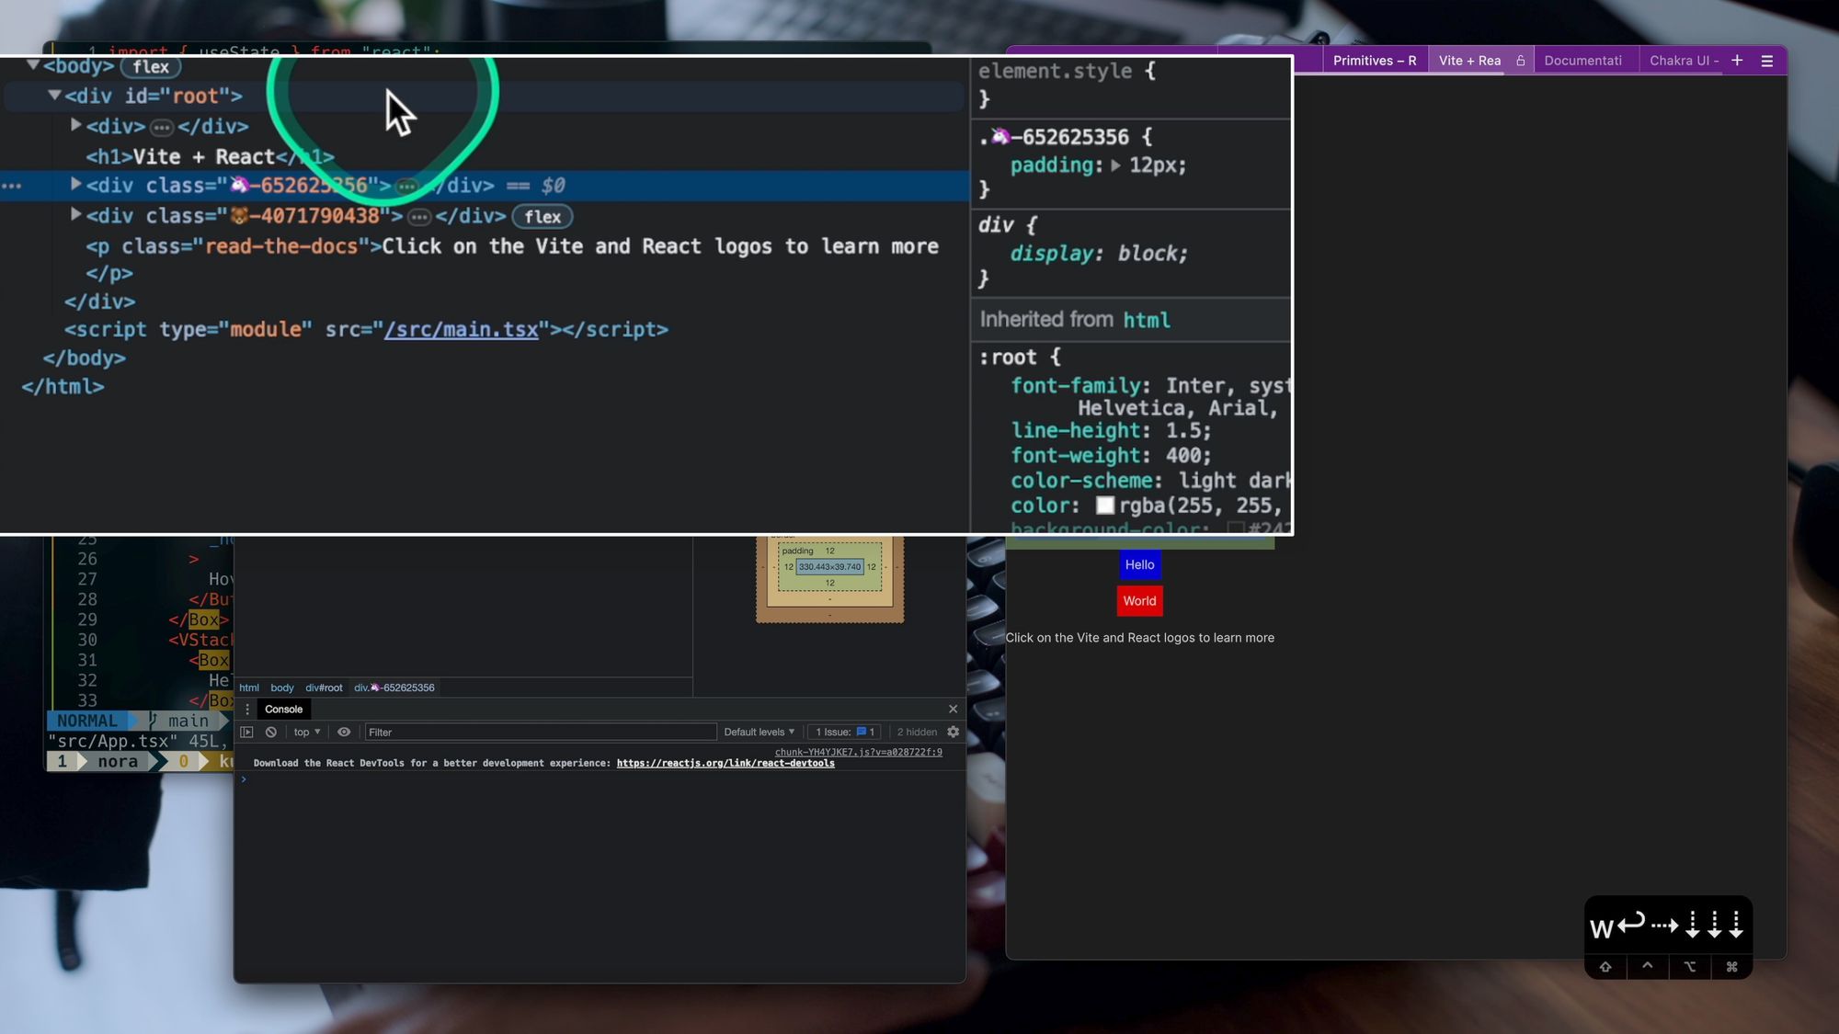Toggle the console sidebar panel icon

point(246,733)
